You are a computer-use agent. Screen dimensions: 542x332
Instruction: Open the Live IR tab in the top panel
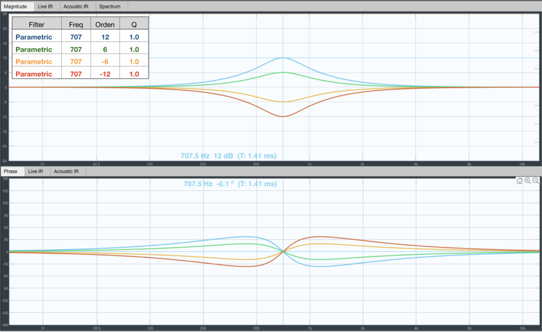tap(45, 6)
